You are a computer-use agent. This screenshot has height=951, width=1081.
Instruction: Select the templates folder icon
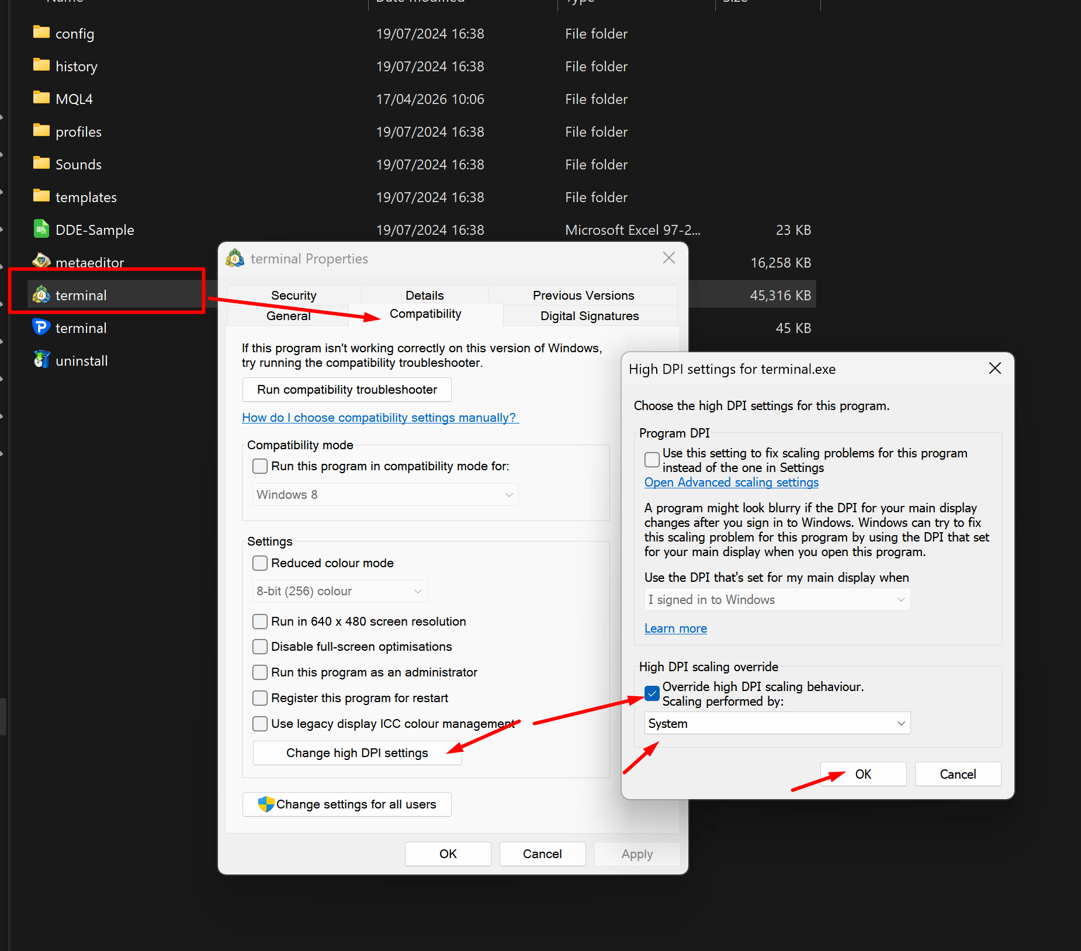point(41,196)
